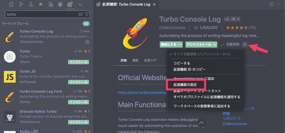
Task: Select the Extensions view icon
Action: (x=70, y=4)
